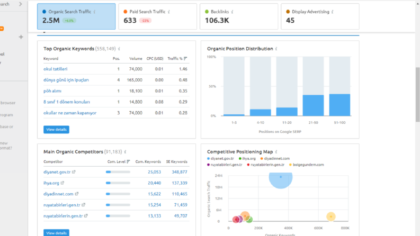Click SE keywords value 137,339
This screenshot has width=420, height=236.
[x=180, y=183]
